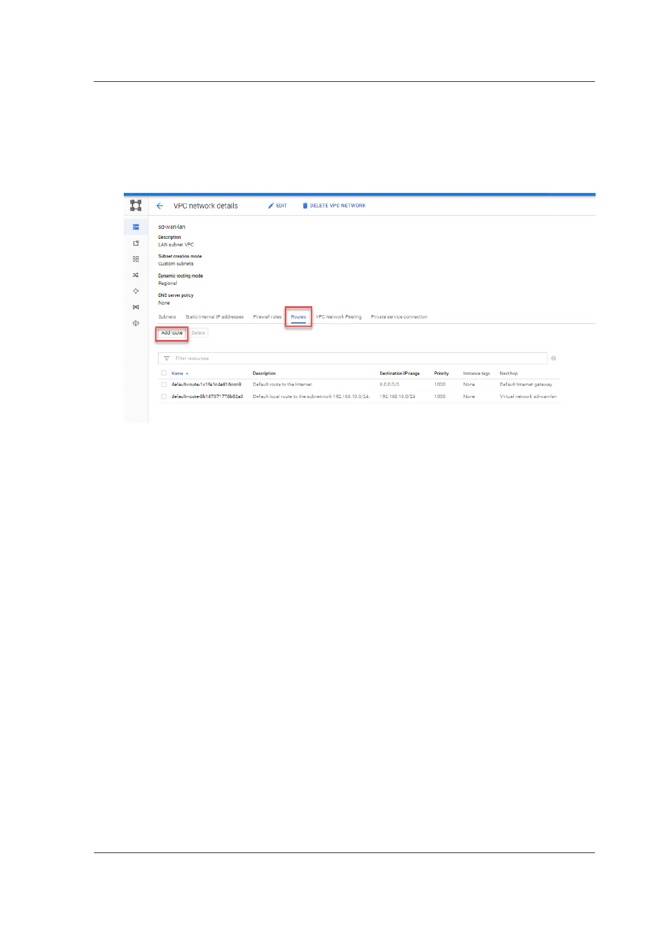Click the EDIT button with pencil icon

tap(278, 206)
